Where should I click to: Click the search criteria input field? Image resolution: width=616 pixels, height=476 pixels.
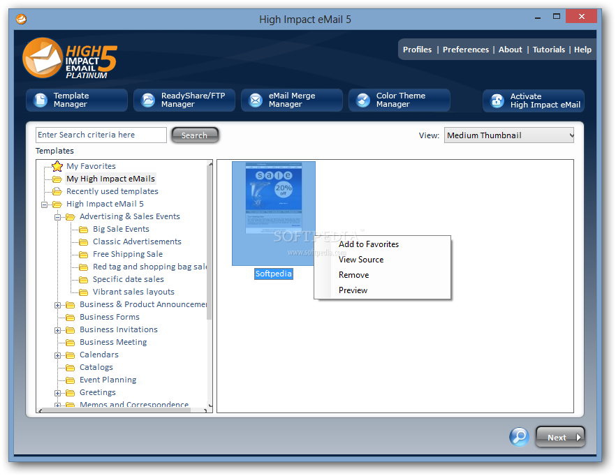click(101, 135)
